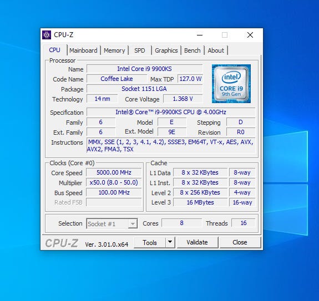This screenshot has height=301, width=319.
Task: Click the Coffee Lake code name value
Action: point(117,79)
